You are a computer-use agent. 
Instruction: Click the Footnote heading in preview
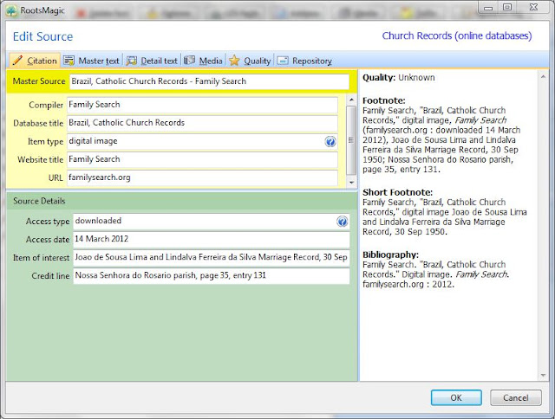(383, 100)
